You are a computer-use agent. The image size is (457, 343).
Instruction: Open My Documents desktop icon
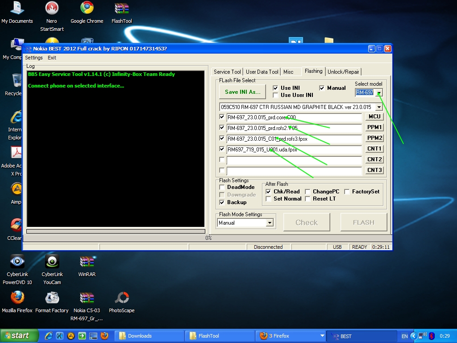[x=17, y=13]
